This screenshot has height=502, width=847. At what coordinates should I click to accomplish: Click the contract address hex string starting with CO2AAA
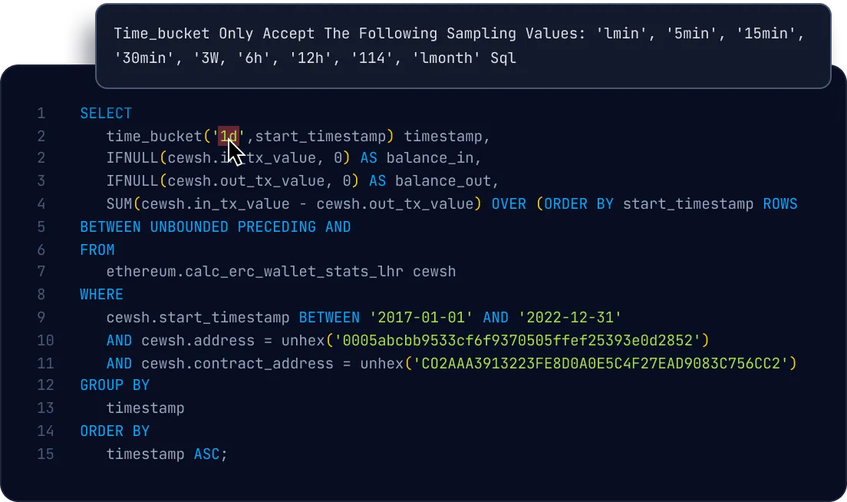(601, 363)
